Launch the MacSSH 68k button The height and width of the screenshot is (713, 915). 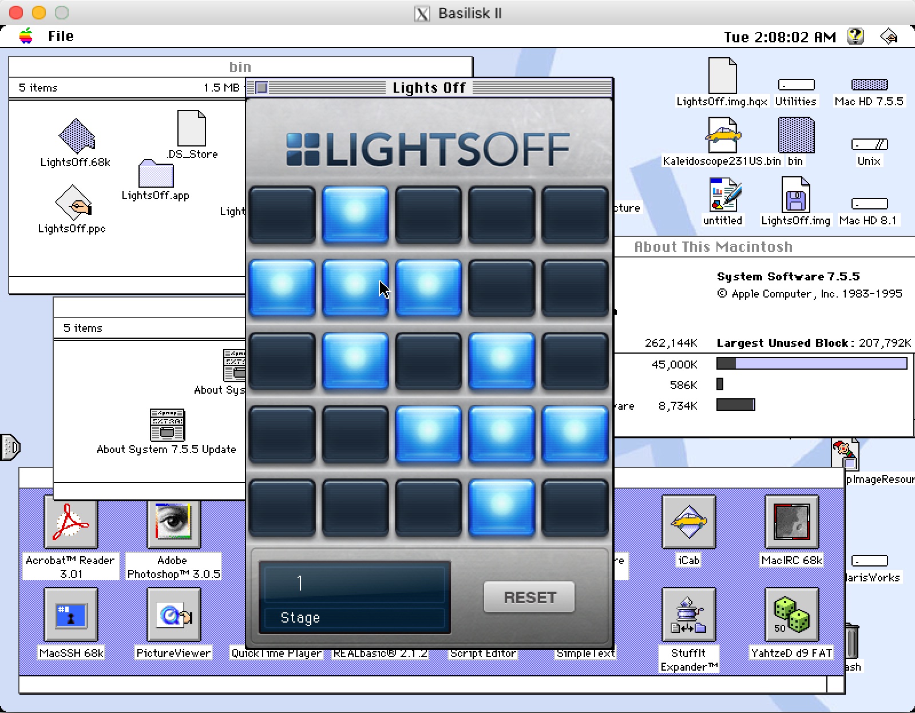pyautogui.click(x=71, y=615)
